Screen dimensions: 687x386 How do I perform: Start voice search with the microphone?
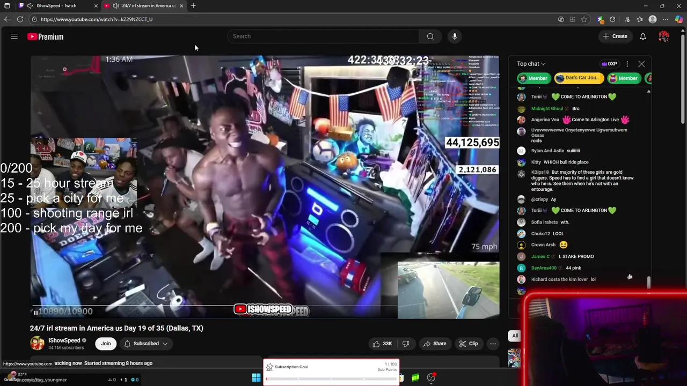click(455, 36)
